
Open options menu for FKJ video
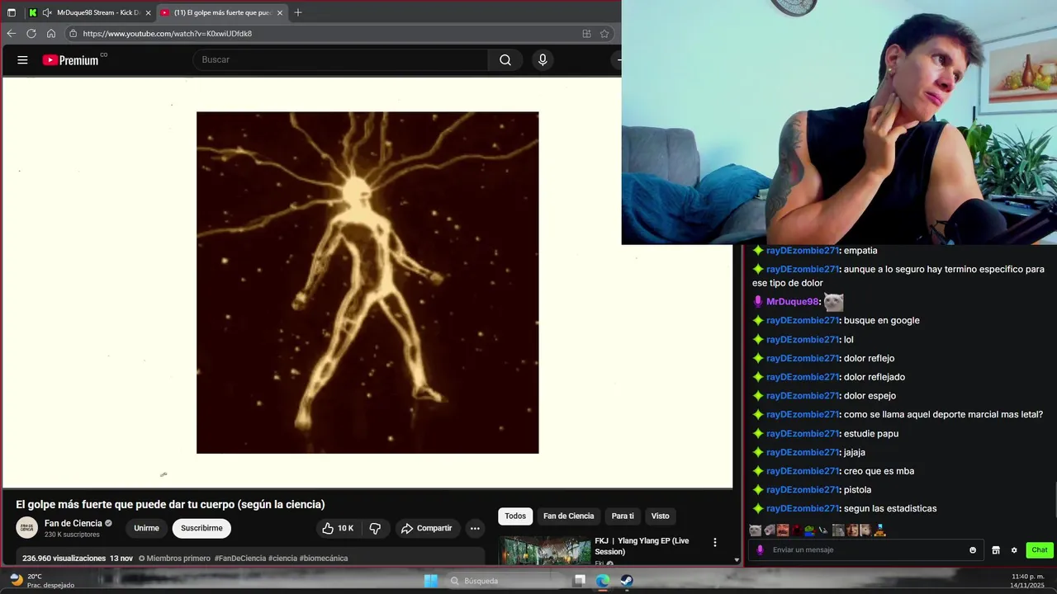point(715,543)
